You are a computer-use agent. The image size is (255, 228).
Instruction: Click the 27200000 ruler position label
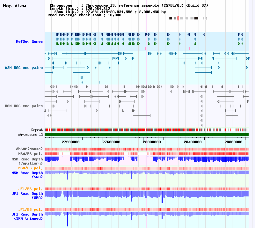tap(70, 142)
